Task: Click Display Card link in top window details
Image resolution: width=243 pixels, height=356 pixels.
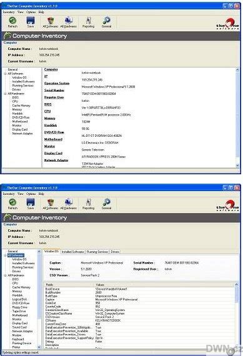Action: click(x=53, y=153)
